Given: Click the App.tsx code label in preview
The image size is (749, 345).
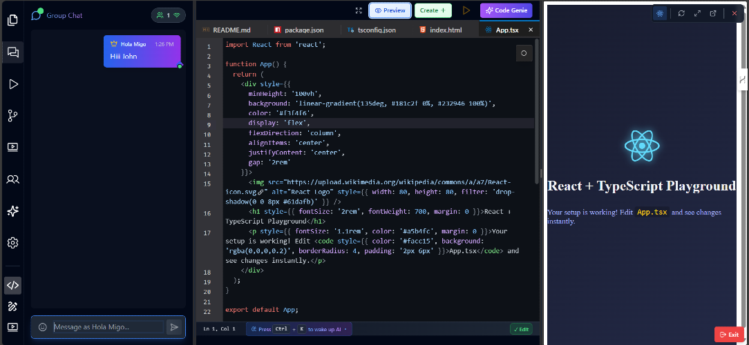Looking at the screenshot, I should click(652, 213).
